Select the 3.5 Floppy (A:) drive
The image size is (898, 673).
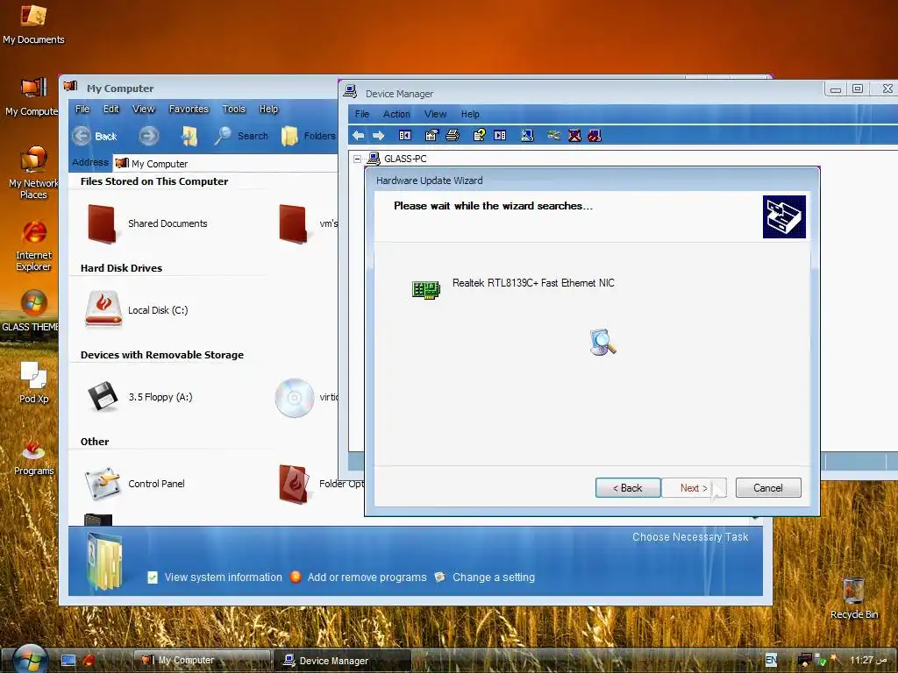139,397
